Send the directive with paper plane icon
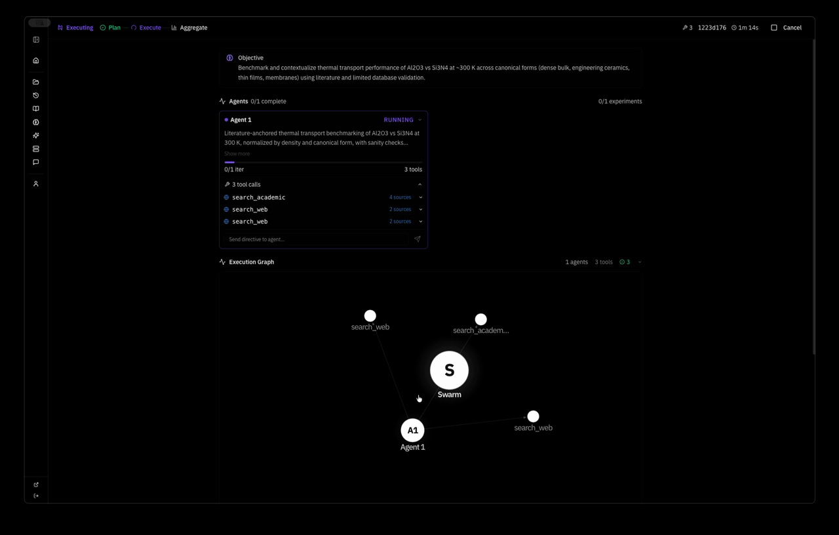This screenshot has height=535, width=839. pyautogui.click(x=417, y=239)
